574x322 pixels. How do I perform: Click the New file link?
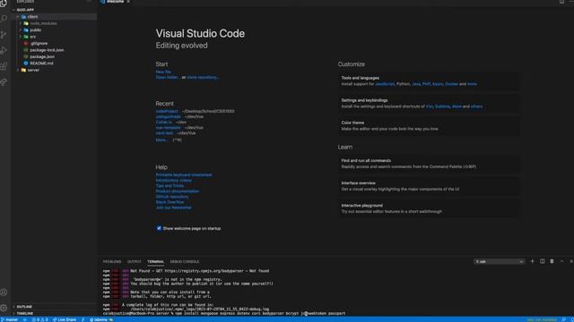click(x=163, y=72)
